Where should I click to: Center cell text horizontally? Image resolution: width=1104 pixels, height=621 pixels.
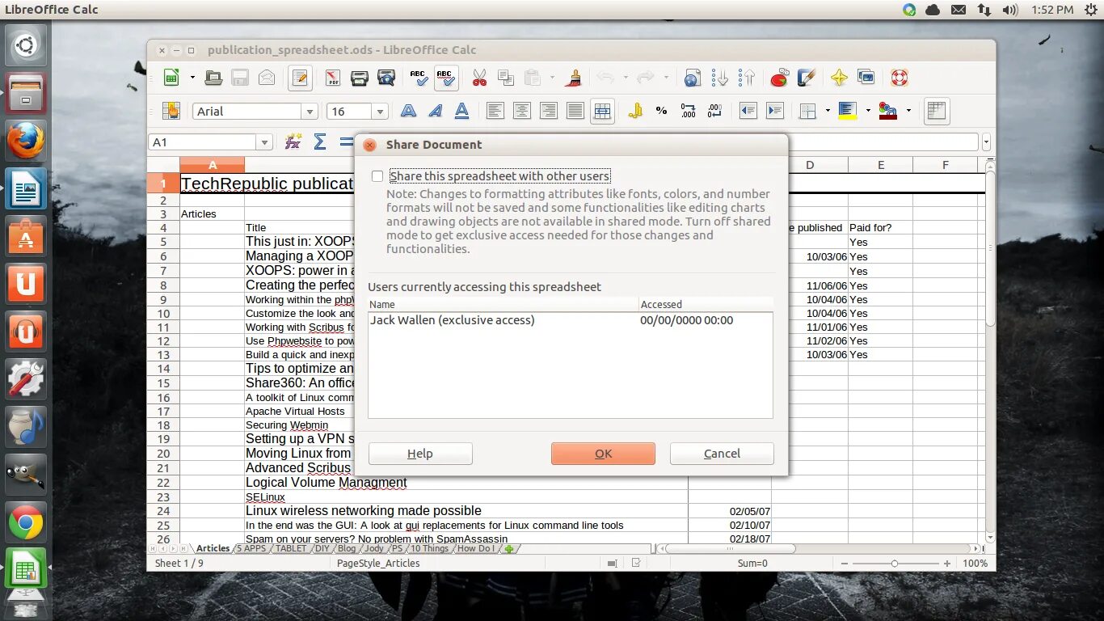[522, 111]
